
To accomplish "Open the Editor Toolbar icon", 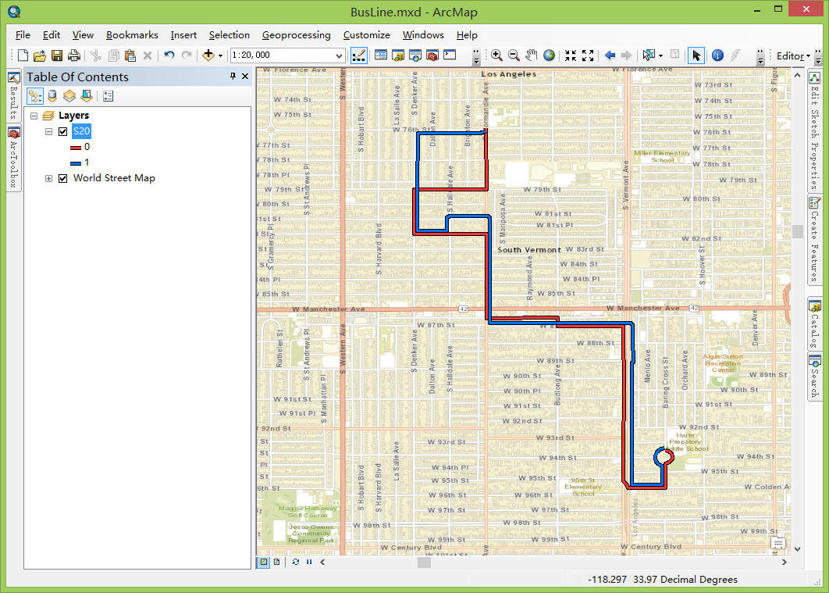I will point(358,55).
